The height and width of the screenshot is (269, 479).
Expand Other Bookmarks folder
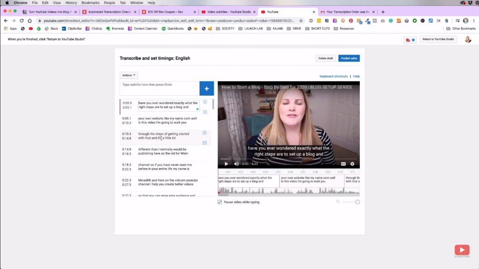pos(461,28)
